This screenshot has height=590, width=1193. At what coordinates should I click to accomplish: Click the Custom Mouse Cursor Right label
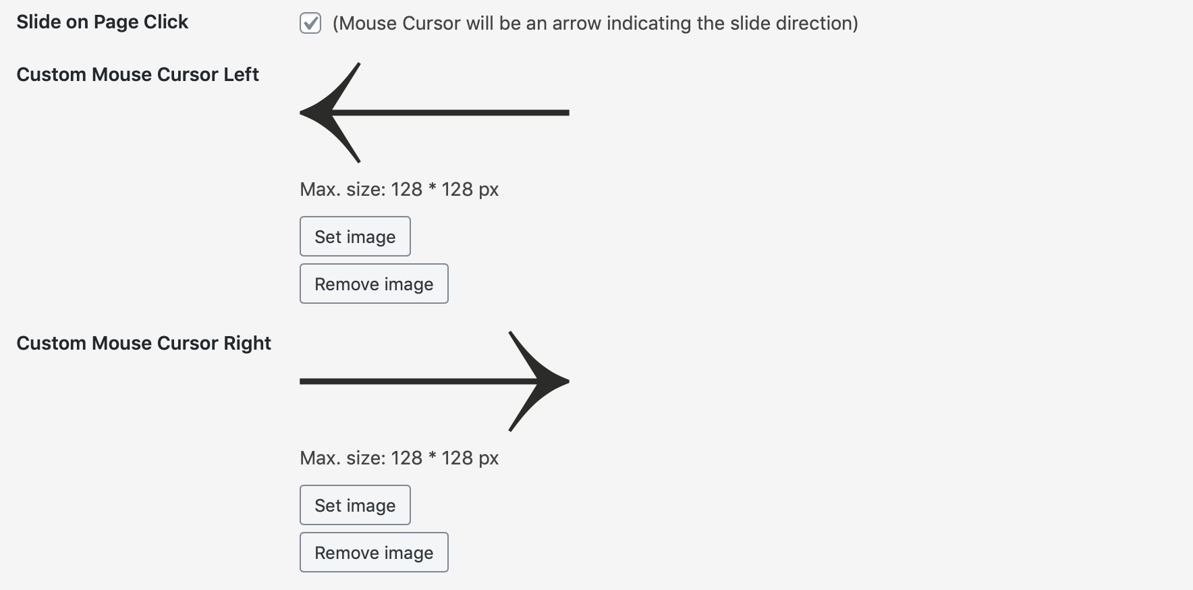143,343
